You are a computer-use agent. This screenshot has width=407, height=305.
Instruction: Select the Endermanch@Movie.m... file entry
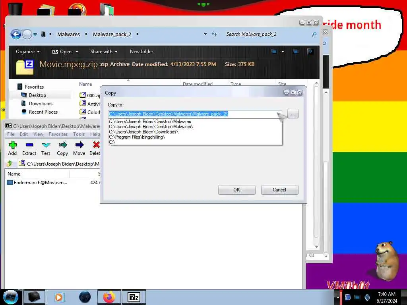click(x=38, y=183)
